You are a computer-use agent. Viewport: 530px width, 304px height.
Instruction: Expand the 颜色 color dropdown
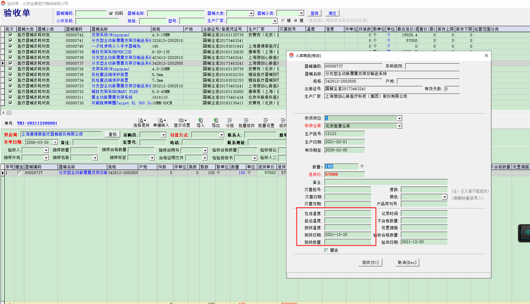pos(445,197)
